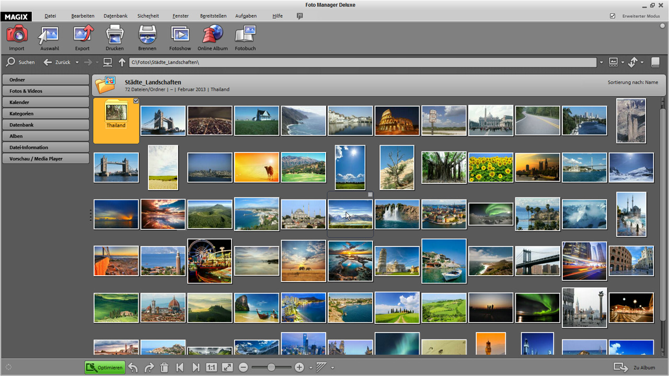Open the Aufgaben menu
669x376 pixels.
coord(246,16)
